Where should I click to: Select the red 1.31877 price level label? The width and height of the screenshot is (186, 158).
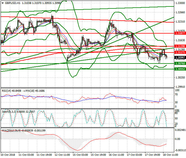180,33
